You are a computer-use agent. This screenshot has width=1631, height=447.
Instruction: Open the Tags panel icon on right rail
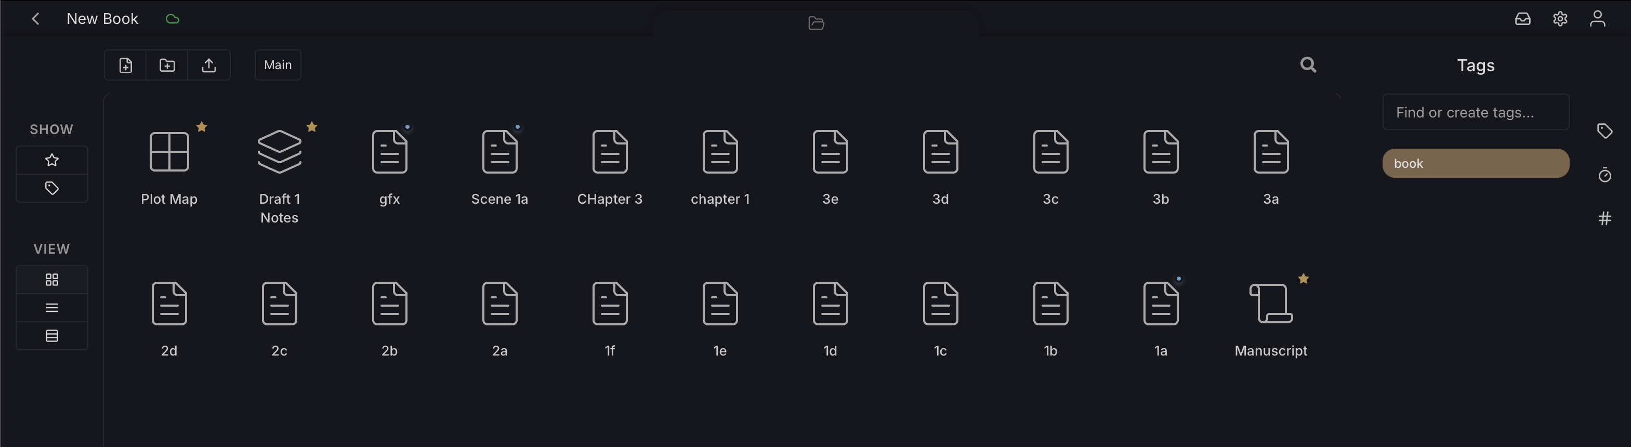1604,131
